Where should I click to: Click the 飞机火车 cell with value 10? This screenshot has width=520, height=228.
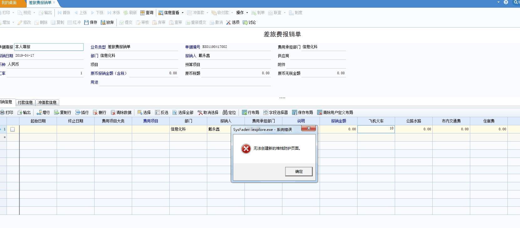click(x=376, y=129)
